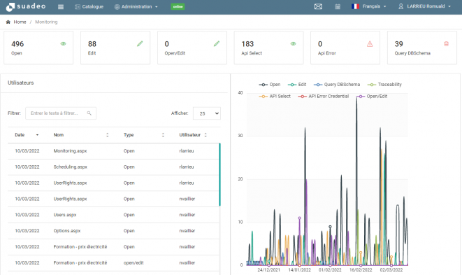Toggle API Error Credential legend item

pos(323,96)
